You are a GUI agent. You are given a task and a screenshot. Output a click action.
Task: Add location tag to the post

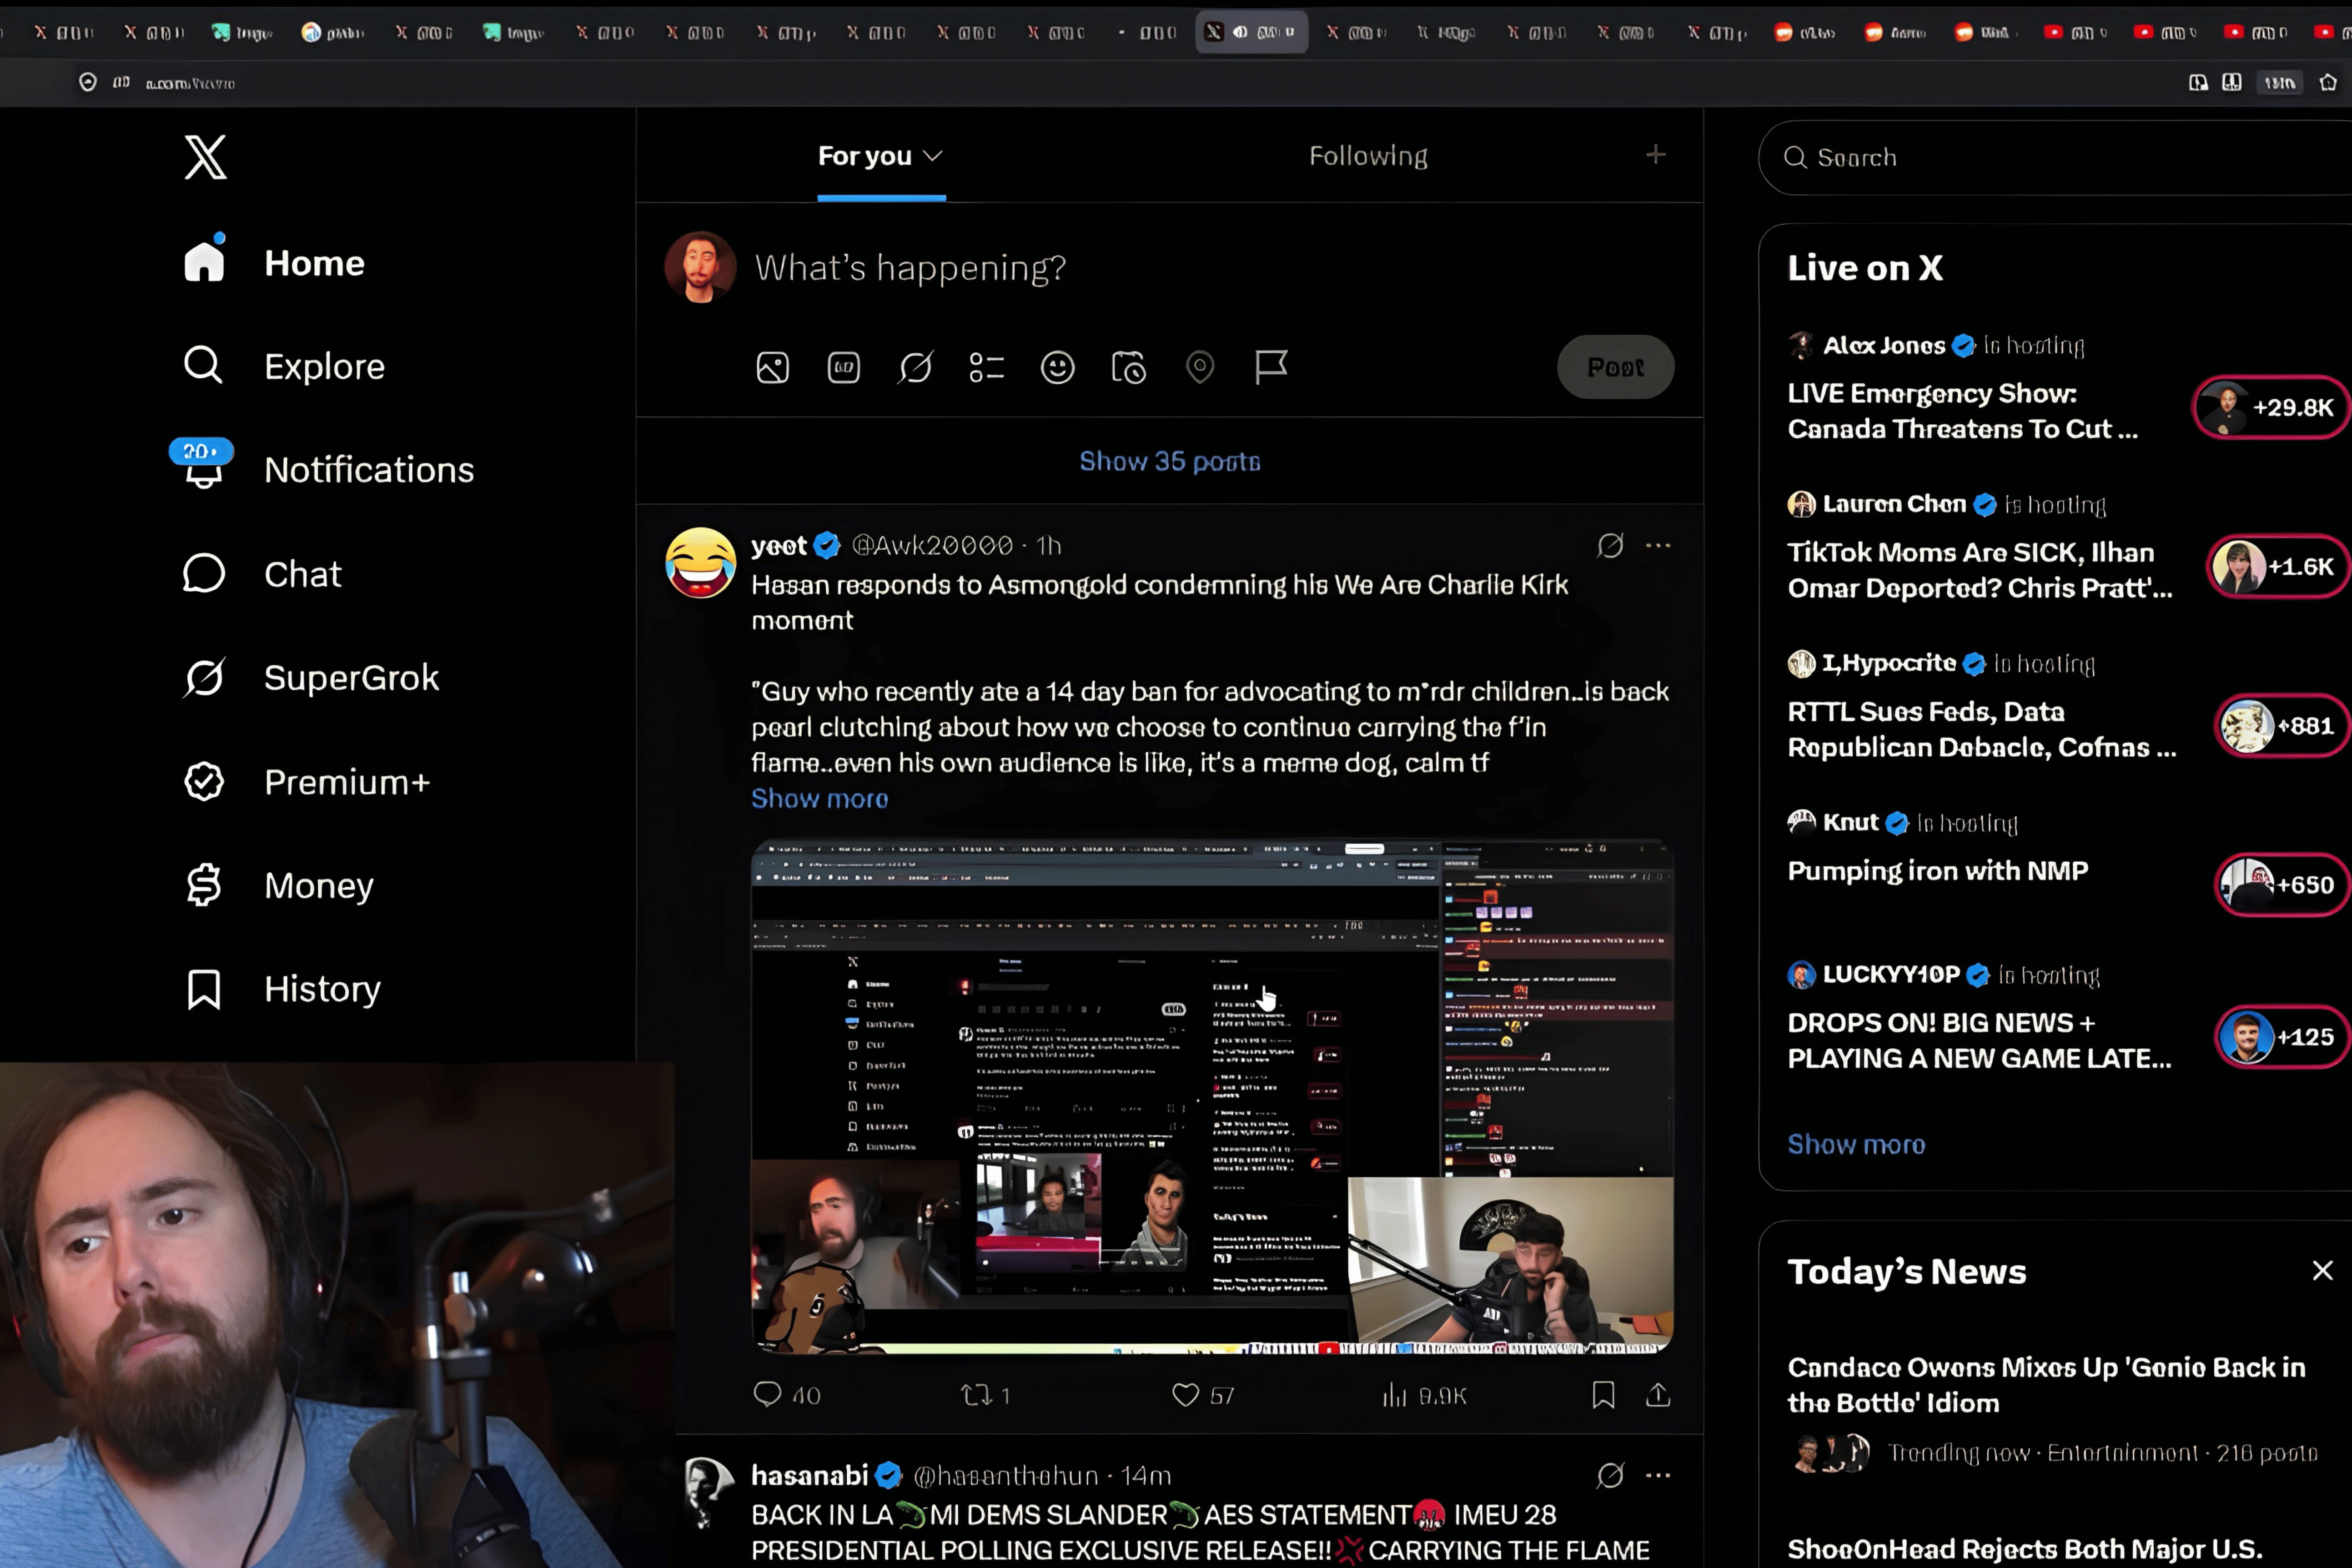[1200, 368]
